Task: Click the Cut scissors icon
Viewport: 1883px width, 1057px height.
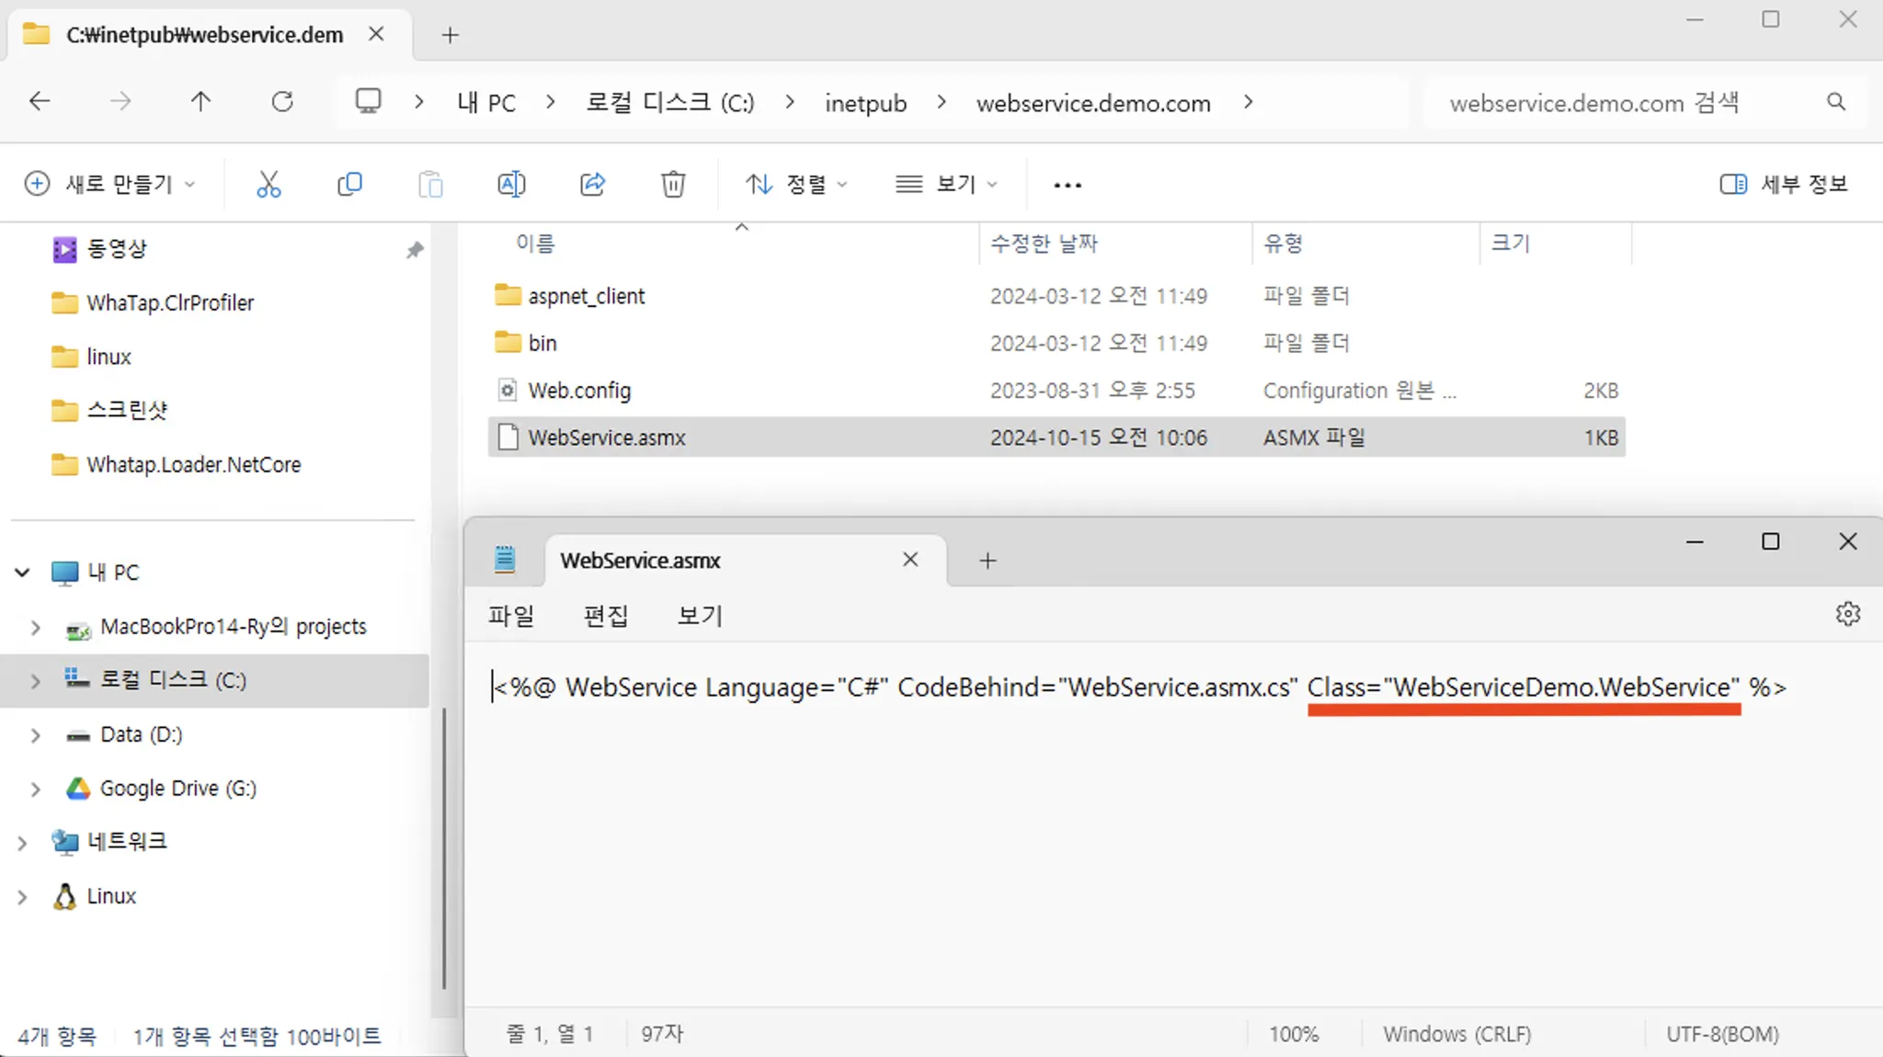Action: coord(268,185)
